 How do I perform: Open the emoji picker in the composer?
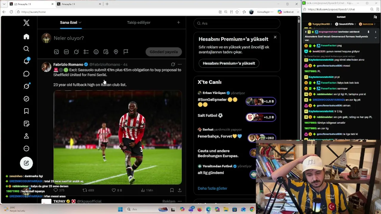click(96, 52)
